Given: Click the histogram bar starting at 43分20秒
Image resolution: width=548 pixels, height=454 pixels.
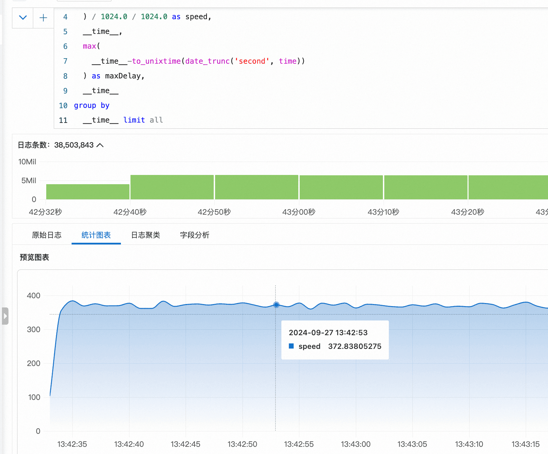Looking at the screenshot, I should 508,187.
